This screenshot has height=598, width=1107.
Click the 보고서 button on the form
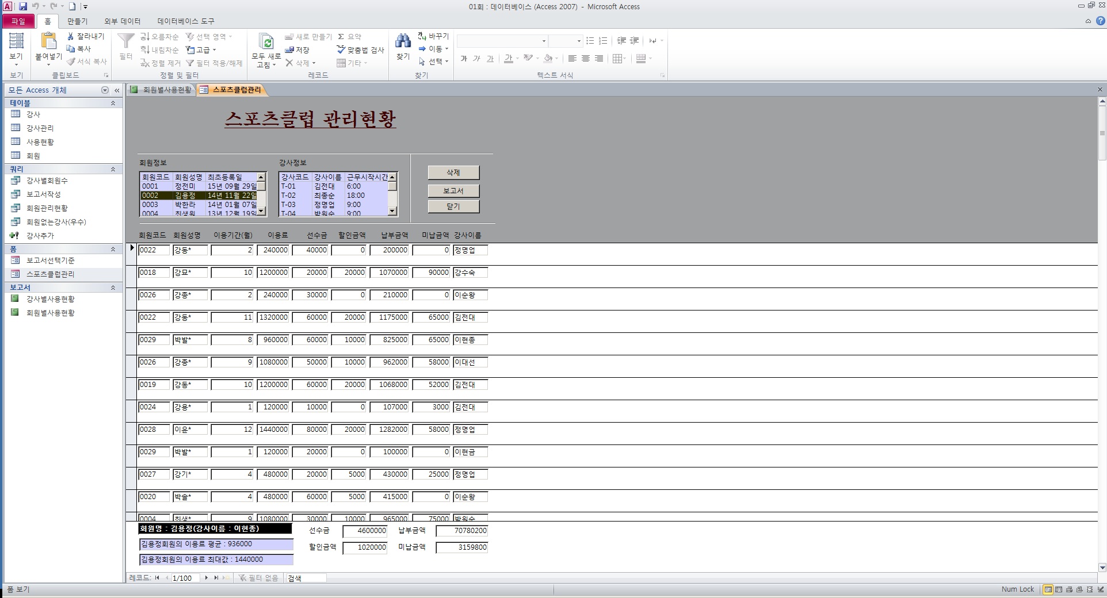[x=453, y=190]
